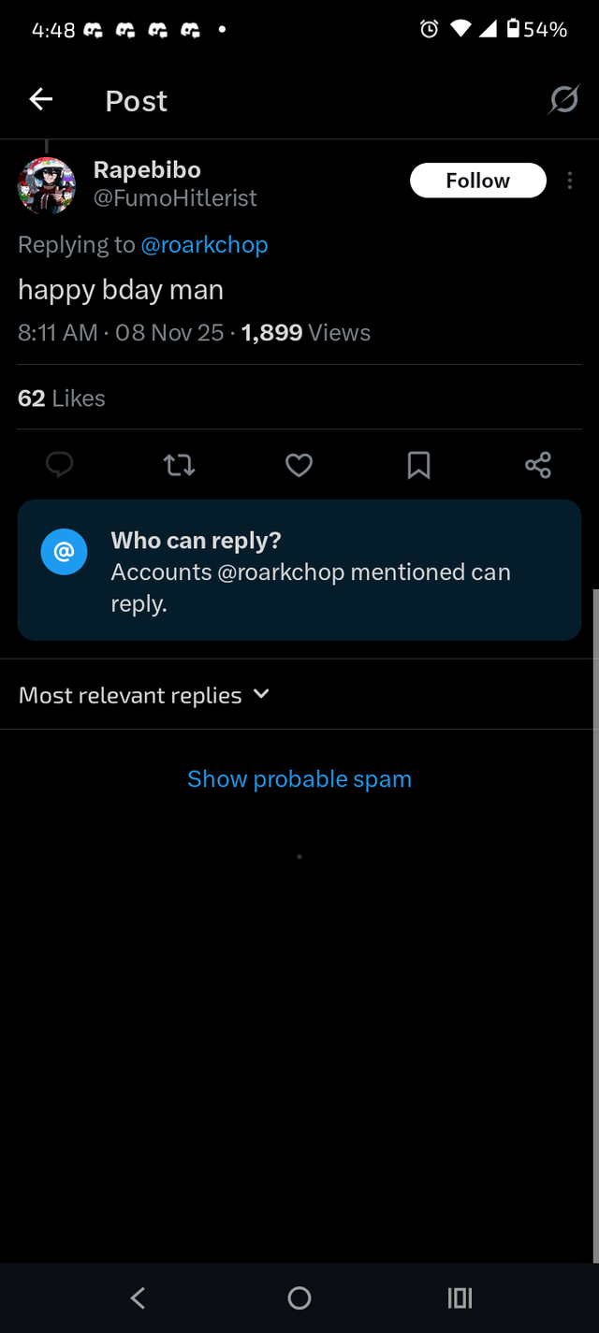View the 62 Likes list
The image size is (599, 1333).
[62, 398]
